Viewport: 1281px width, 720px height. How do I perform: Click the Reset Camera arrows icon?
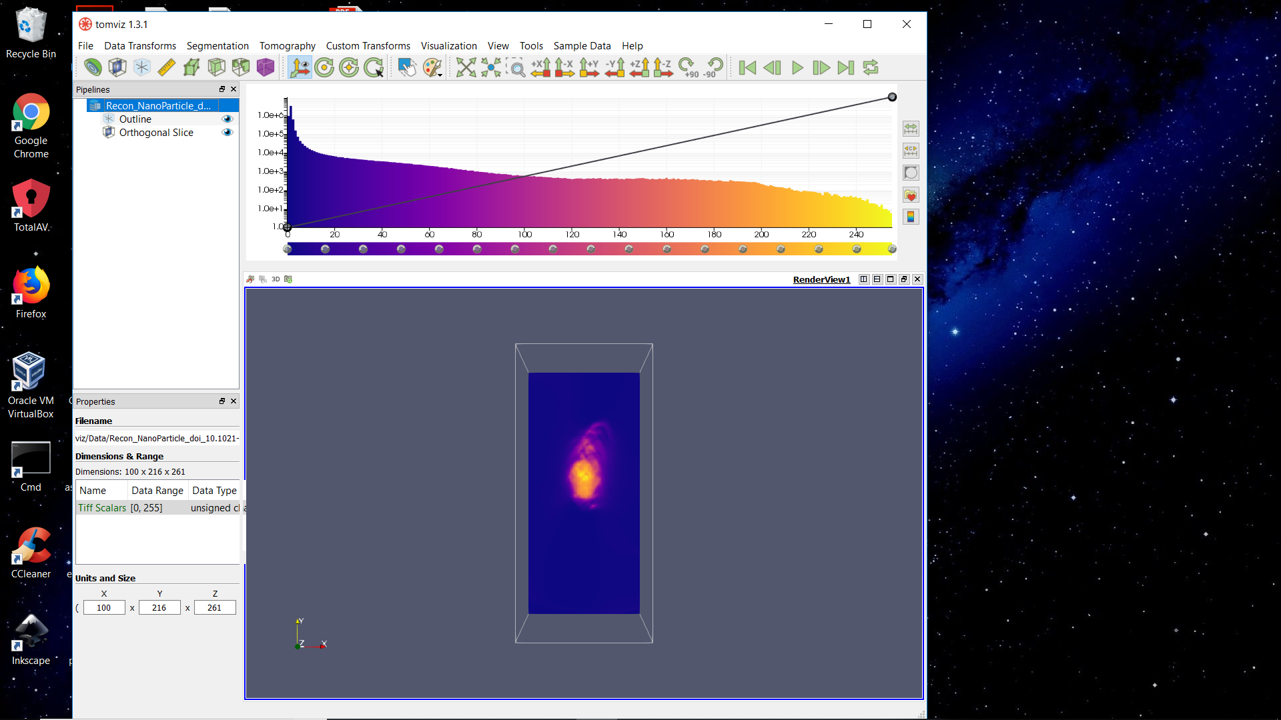pos(466,67)
